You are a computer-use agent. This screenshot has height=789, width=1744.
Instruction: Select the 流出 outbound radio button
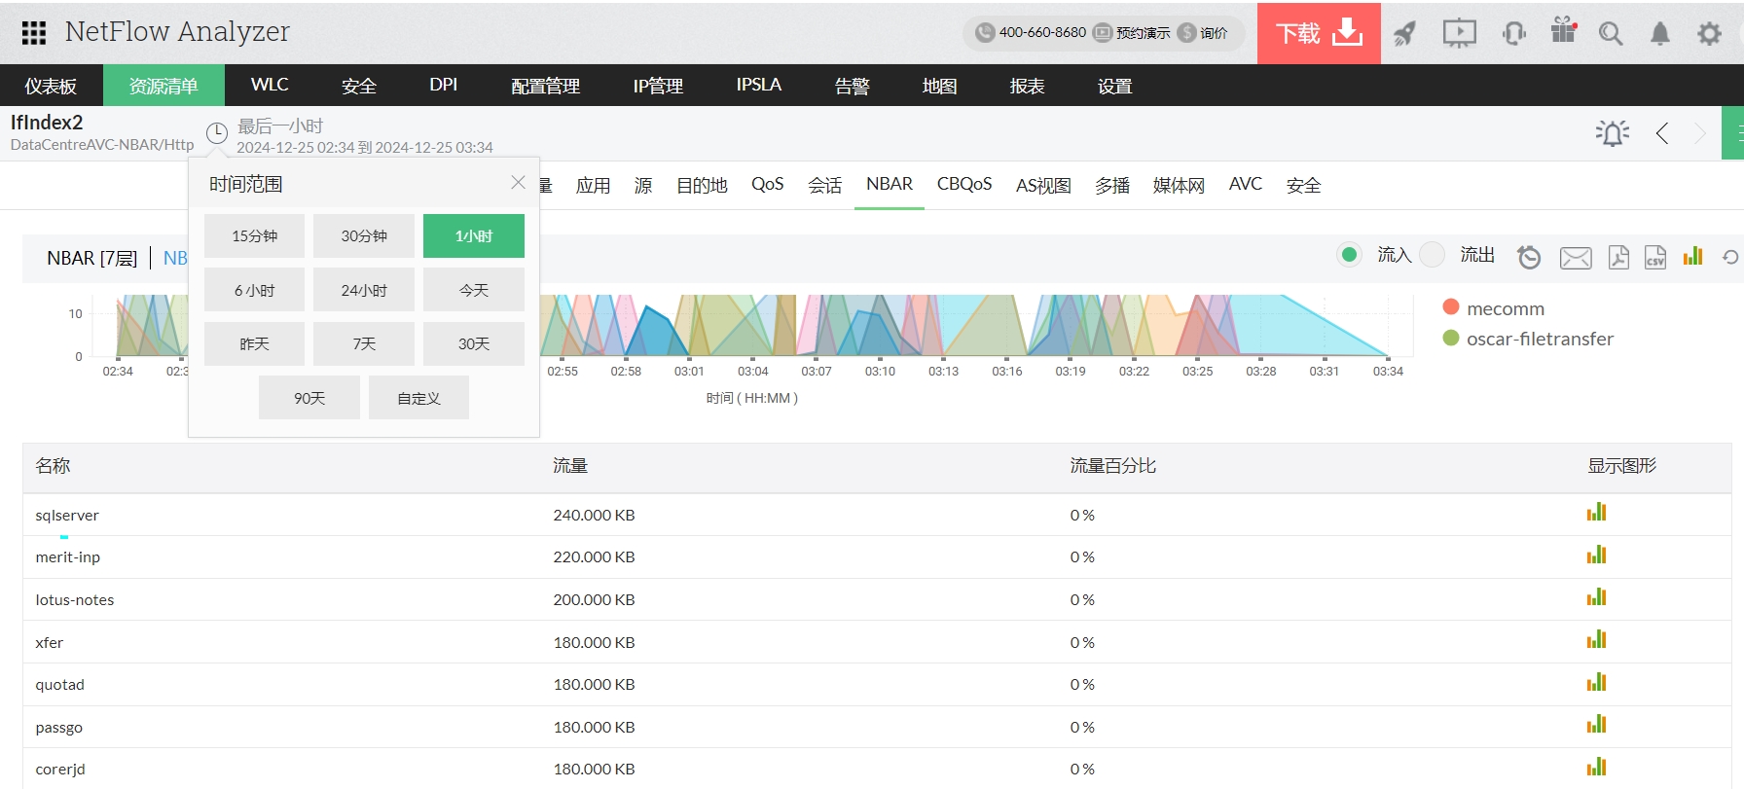pos(1432,255)
